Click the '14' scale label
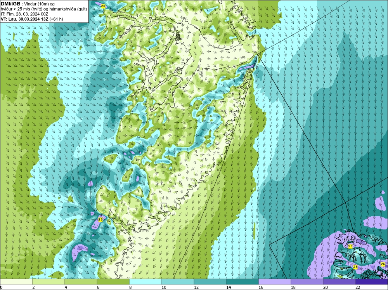 coord(229,287)
